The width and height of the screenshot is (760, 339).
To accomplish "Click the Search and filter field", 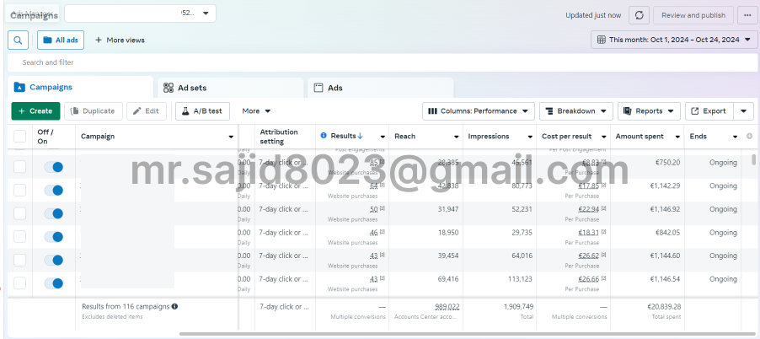I will (x=379, y=62).
